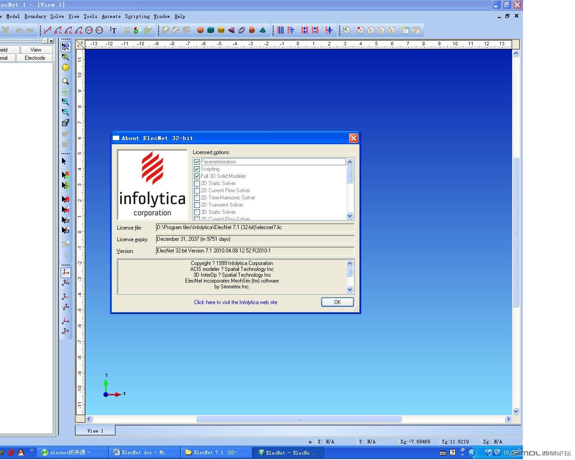Open the Scripting menu
Screen dimensions: 575x460
point(137,16)
